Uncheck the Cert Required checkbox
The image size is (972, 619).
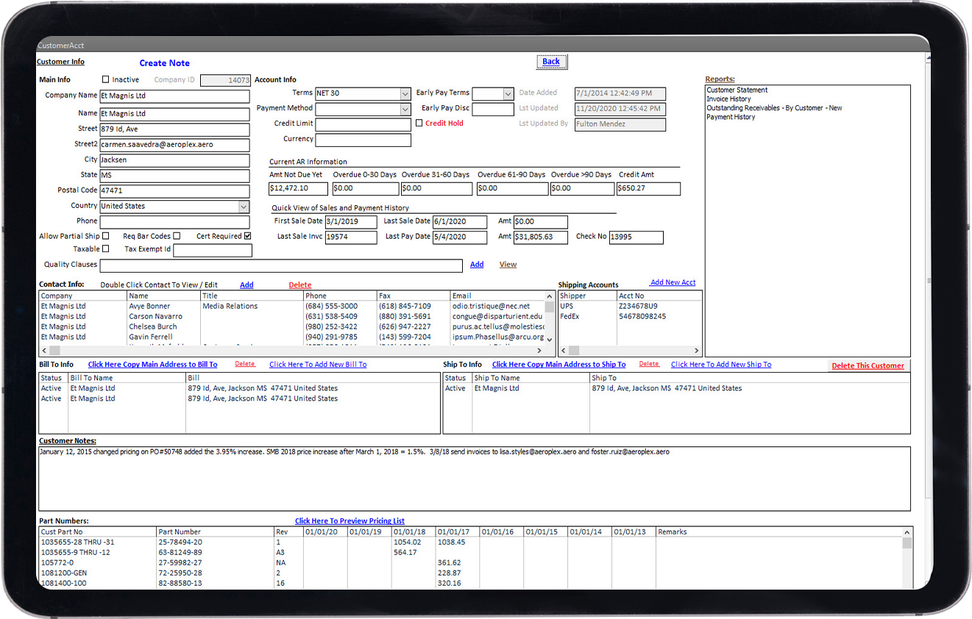tap(247, 236)
